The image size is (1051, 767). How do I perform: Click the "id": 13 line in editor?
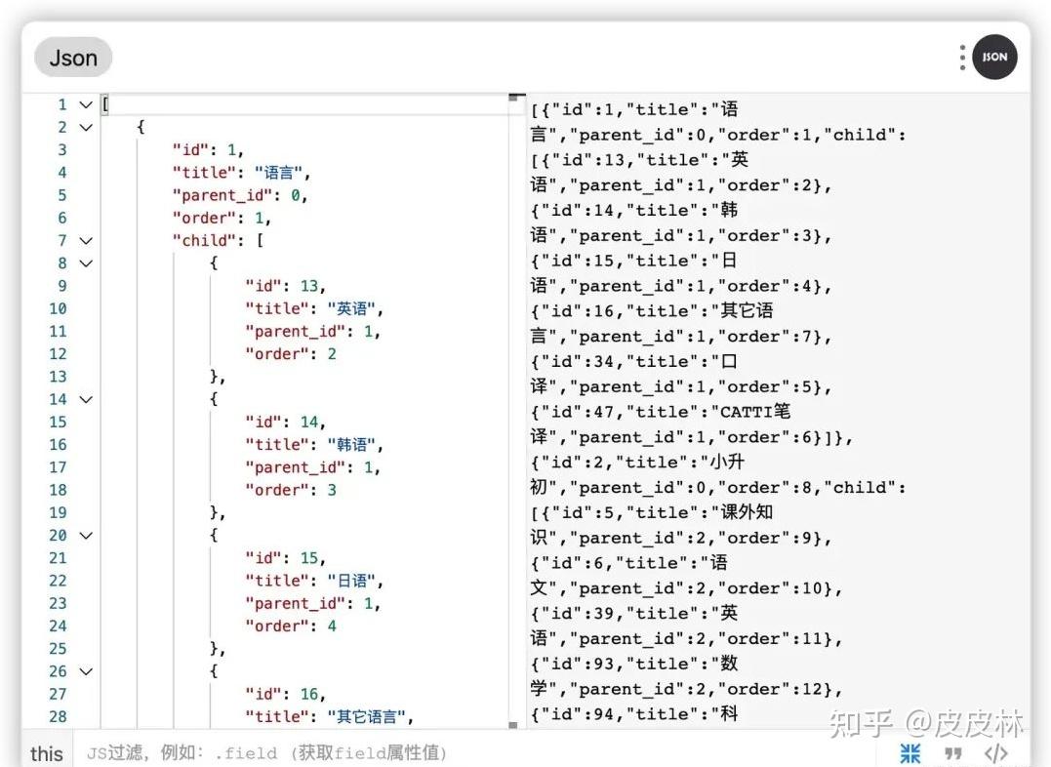click(x=286, y=286)
